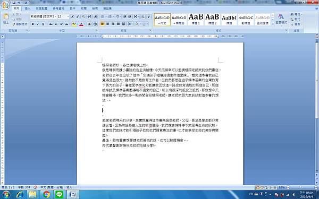Screen dimensions: 319x199
Task: Expand the numbering list dropdown
Action: (x=114, y=16)
